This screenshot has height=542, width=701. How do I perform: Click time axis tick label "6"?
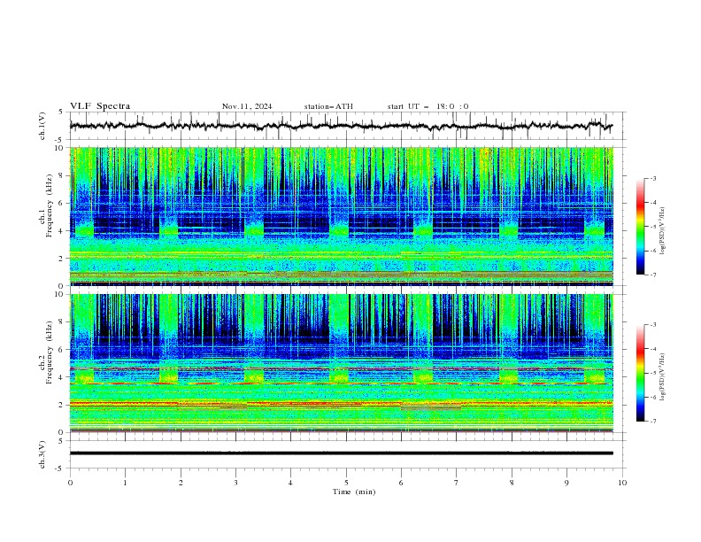tap(401, 483)
